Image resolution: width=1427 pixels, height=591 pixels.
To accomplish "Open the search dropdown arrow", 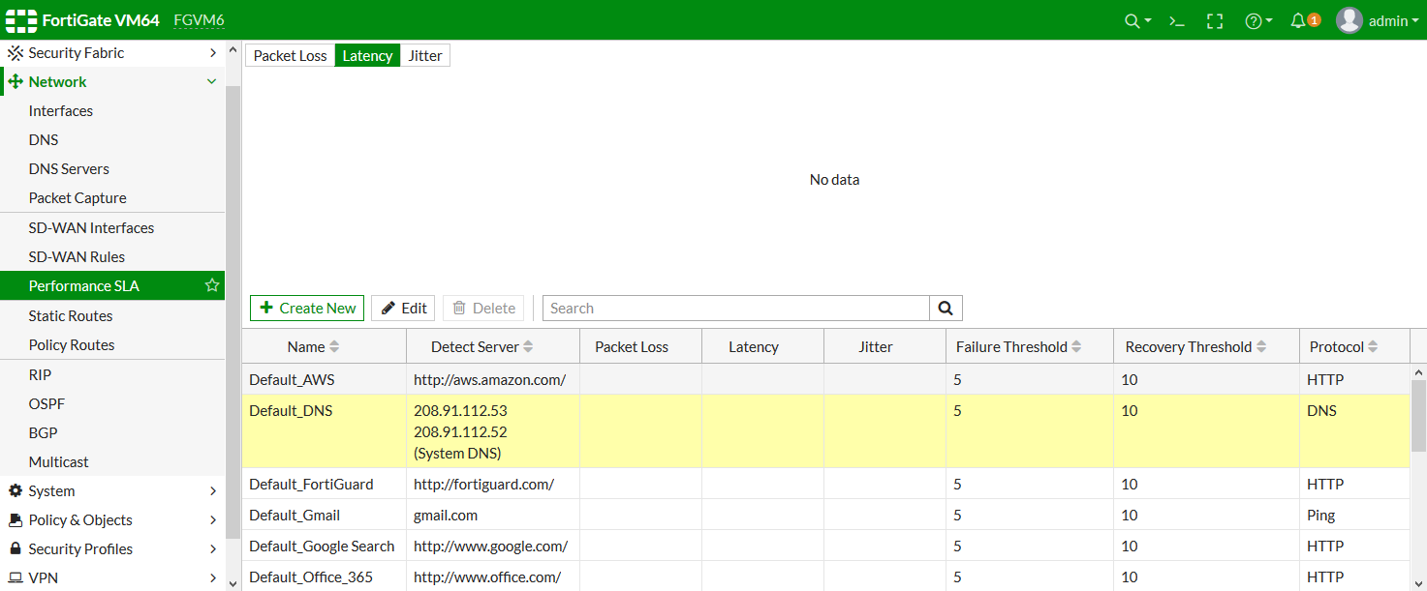I will pyautogui.click(x=1148, y=21).
